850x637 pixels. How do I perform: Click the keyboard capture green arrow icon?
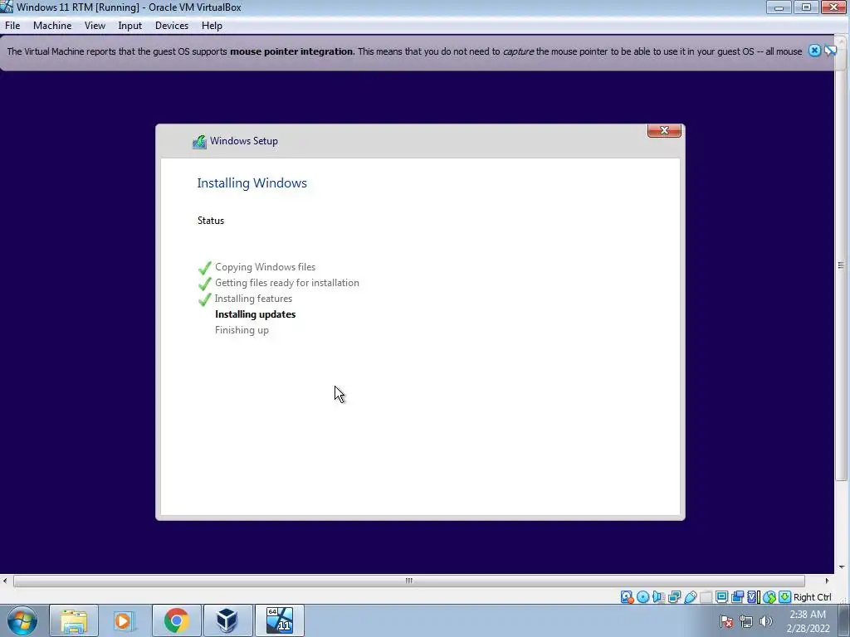784,597
